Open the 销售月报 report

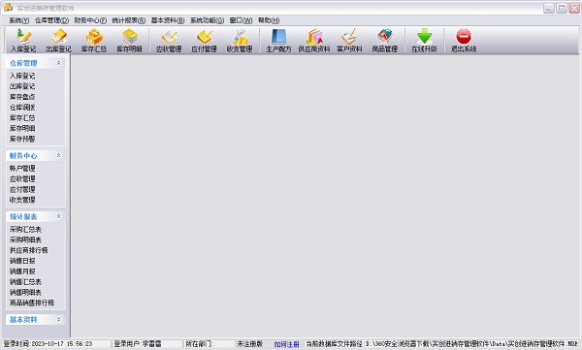point(22,271)
